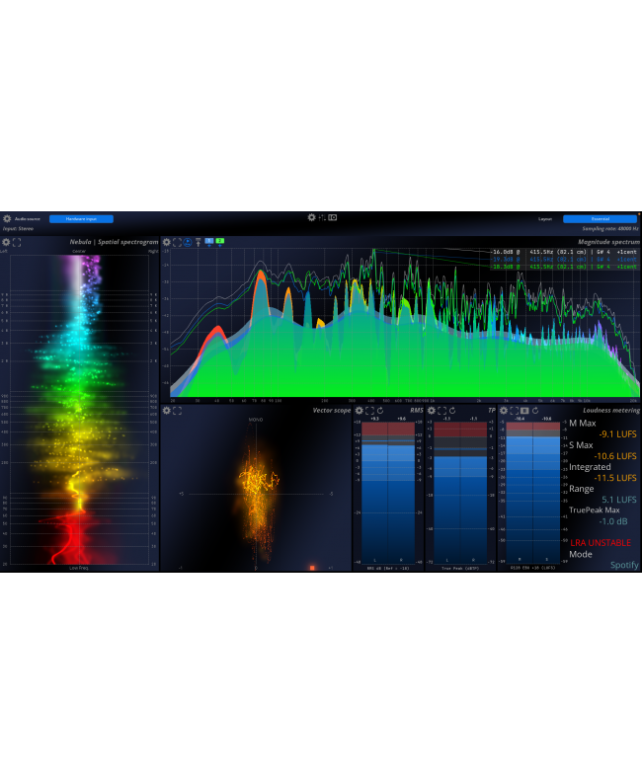
Task: Click the Spotify loudness mode value
Action: pyautogui.click(x=624, y=565)
